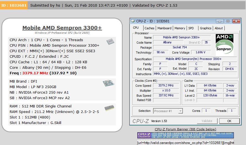Click the Multiplier value x 10.0
Viewport: 246px width, 145px height.
coord(166,91)
